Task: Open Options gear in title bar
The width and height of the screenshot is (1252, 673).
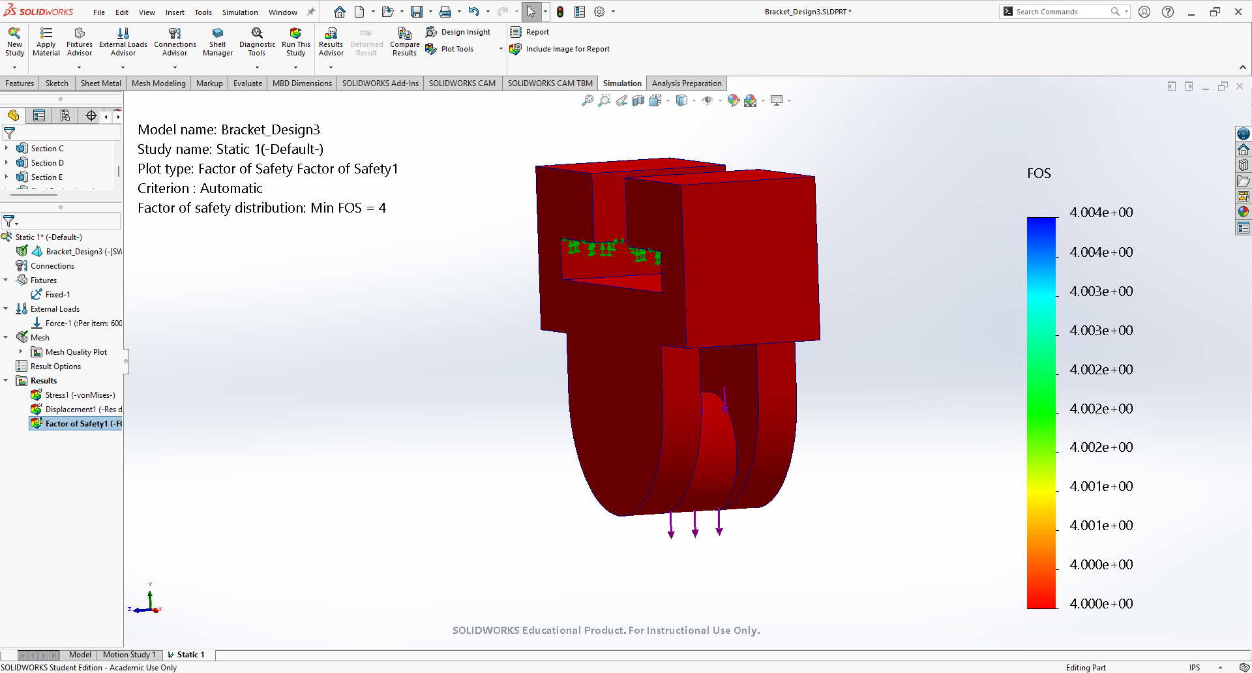Action: [599, 12]
